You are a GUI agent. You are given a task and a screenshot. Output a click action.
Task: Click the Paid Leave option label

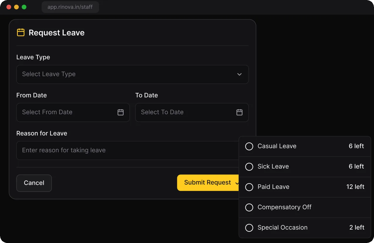273,187
